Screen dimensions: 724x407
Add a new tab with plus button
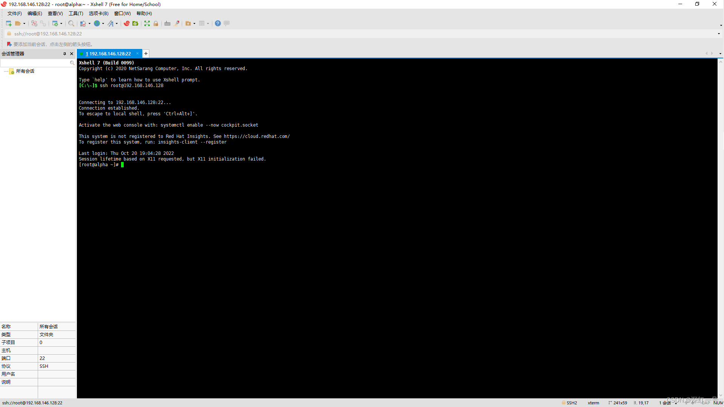(x=146, y=54)
